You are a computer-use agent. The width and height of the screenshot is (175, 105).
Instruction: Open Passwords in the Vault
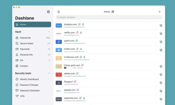coord(33,38)
